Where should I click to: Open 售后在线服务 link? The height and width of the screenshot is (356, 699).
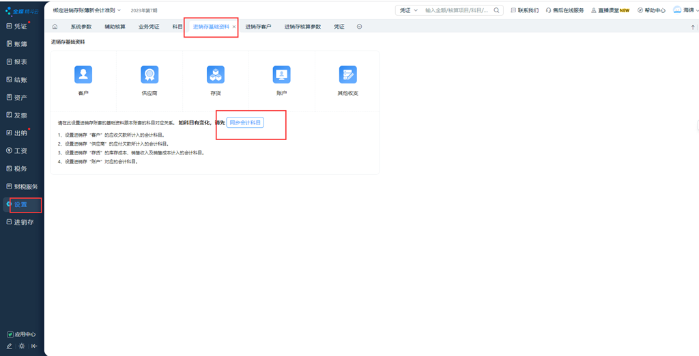click(565, 10)
